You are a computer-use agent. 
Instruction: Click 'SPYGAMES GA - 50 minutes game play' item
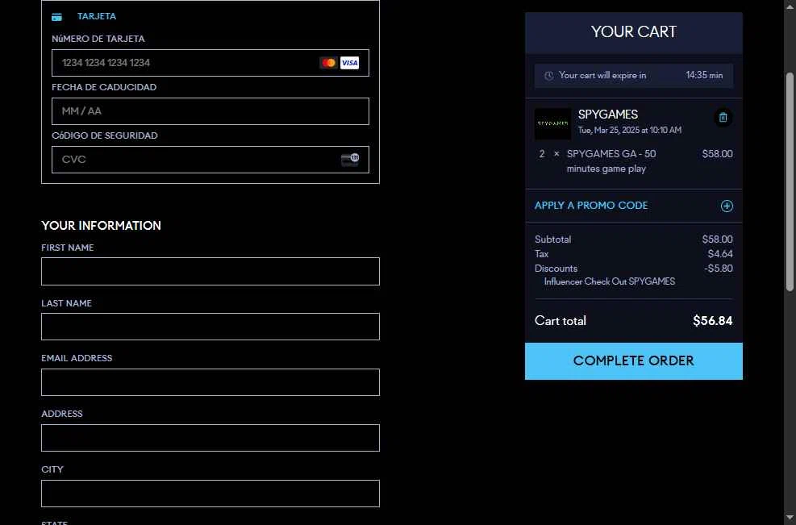[611, 161]
